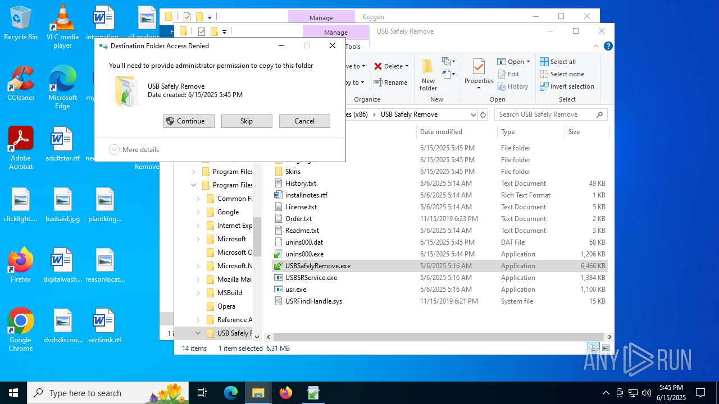This screenshot has height=404, width=719.
Task: Expand the Google folder in tree
Action: point(198,212)
